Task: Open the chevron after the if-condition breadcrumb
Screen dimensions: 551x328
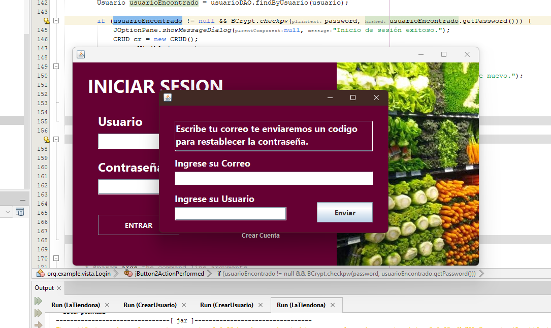Action: 481,274
